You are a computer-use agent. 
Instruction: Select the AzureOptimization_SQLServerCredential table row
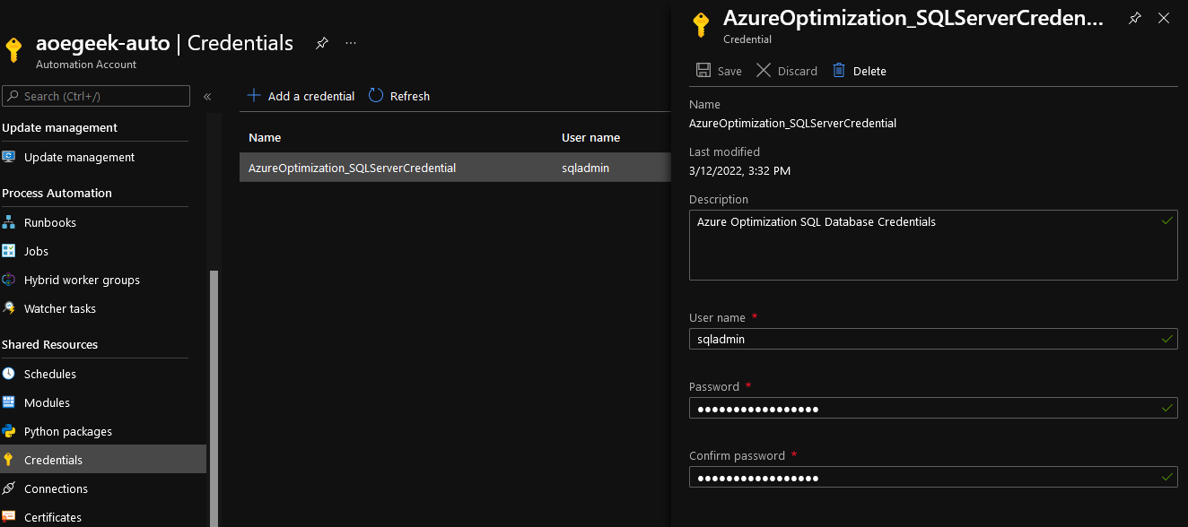[x=455, y=168]
